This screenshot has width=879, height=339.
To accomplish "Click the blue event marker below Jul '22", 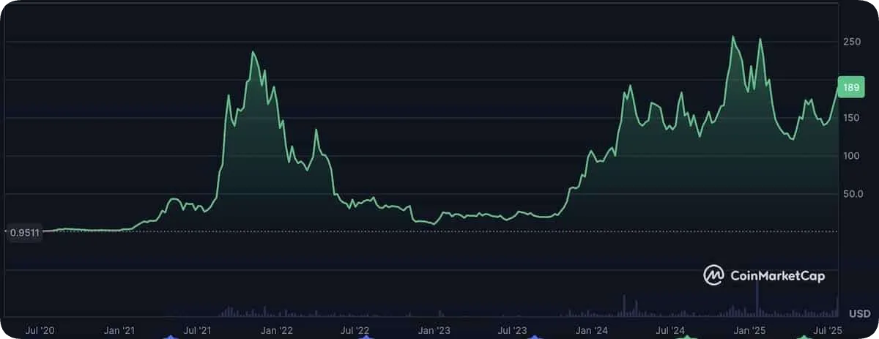I will [363, 337].
